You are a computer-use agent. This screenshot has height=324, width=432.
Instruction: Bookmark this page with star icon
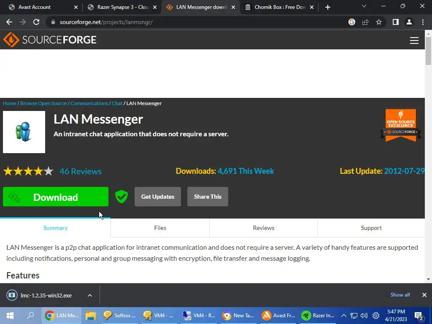click(379, 22)
